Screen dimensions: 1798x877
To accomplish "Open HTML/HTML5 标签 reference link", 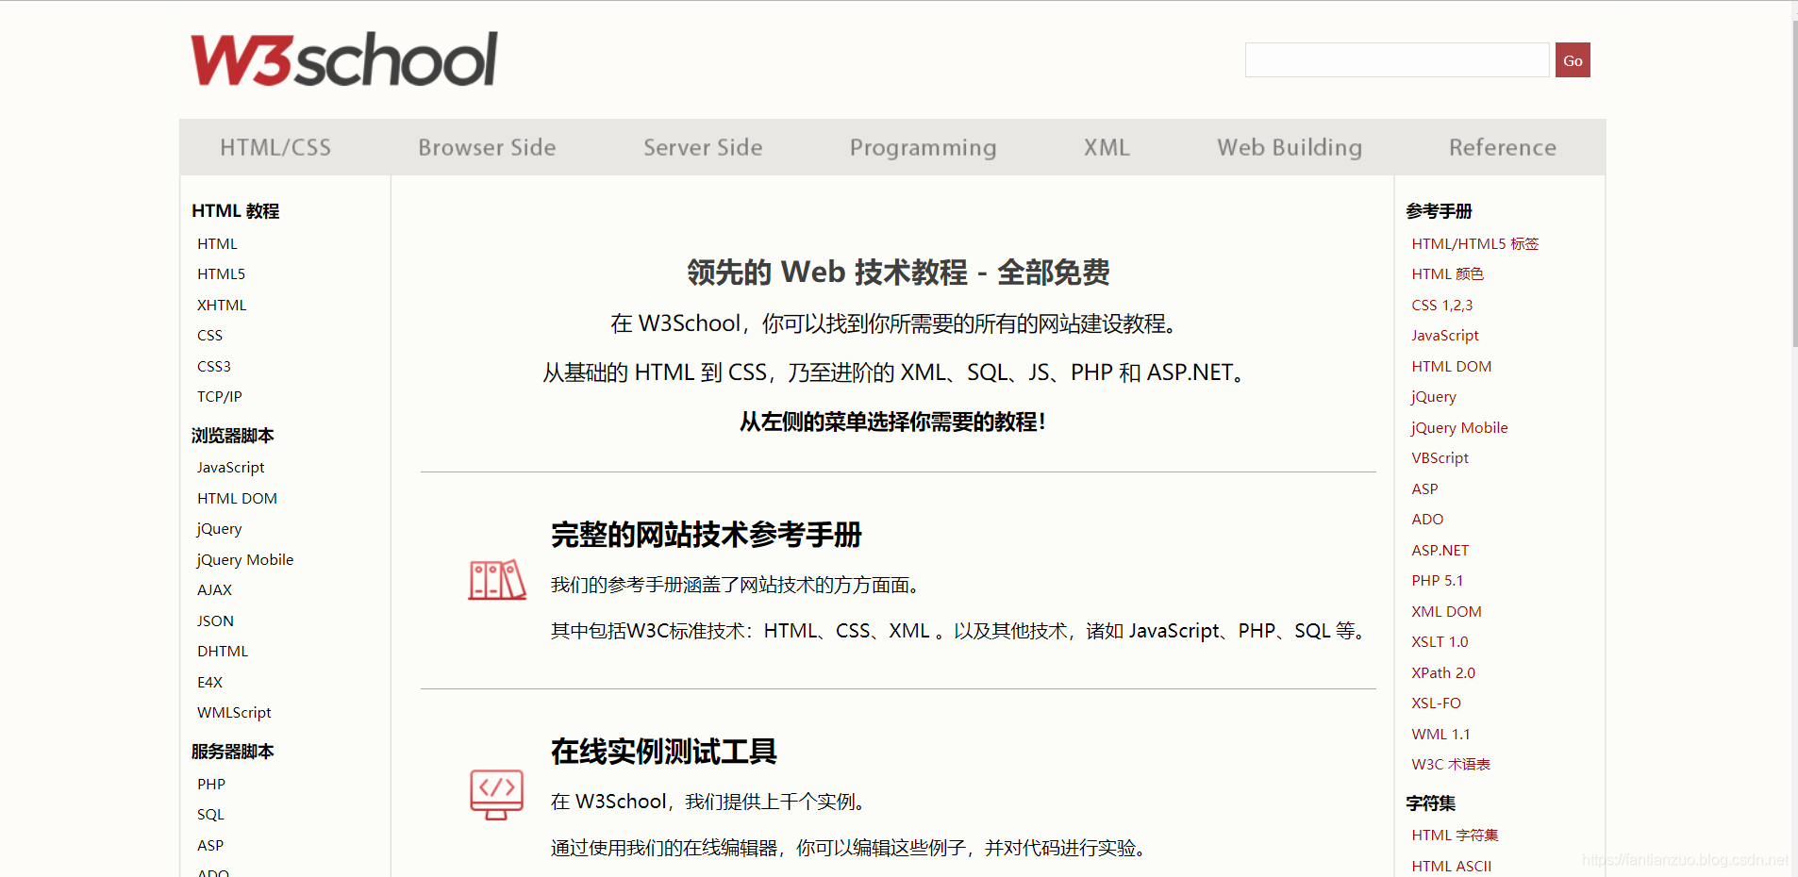I will click(1474, 244).
